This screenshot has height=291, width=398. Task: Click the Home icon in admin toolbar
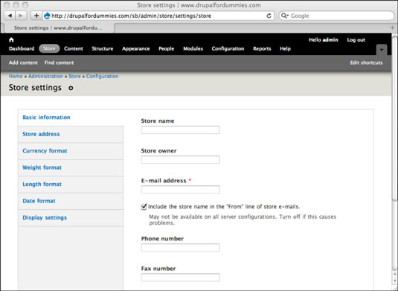11,39
